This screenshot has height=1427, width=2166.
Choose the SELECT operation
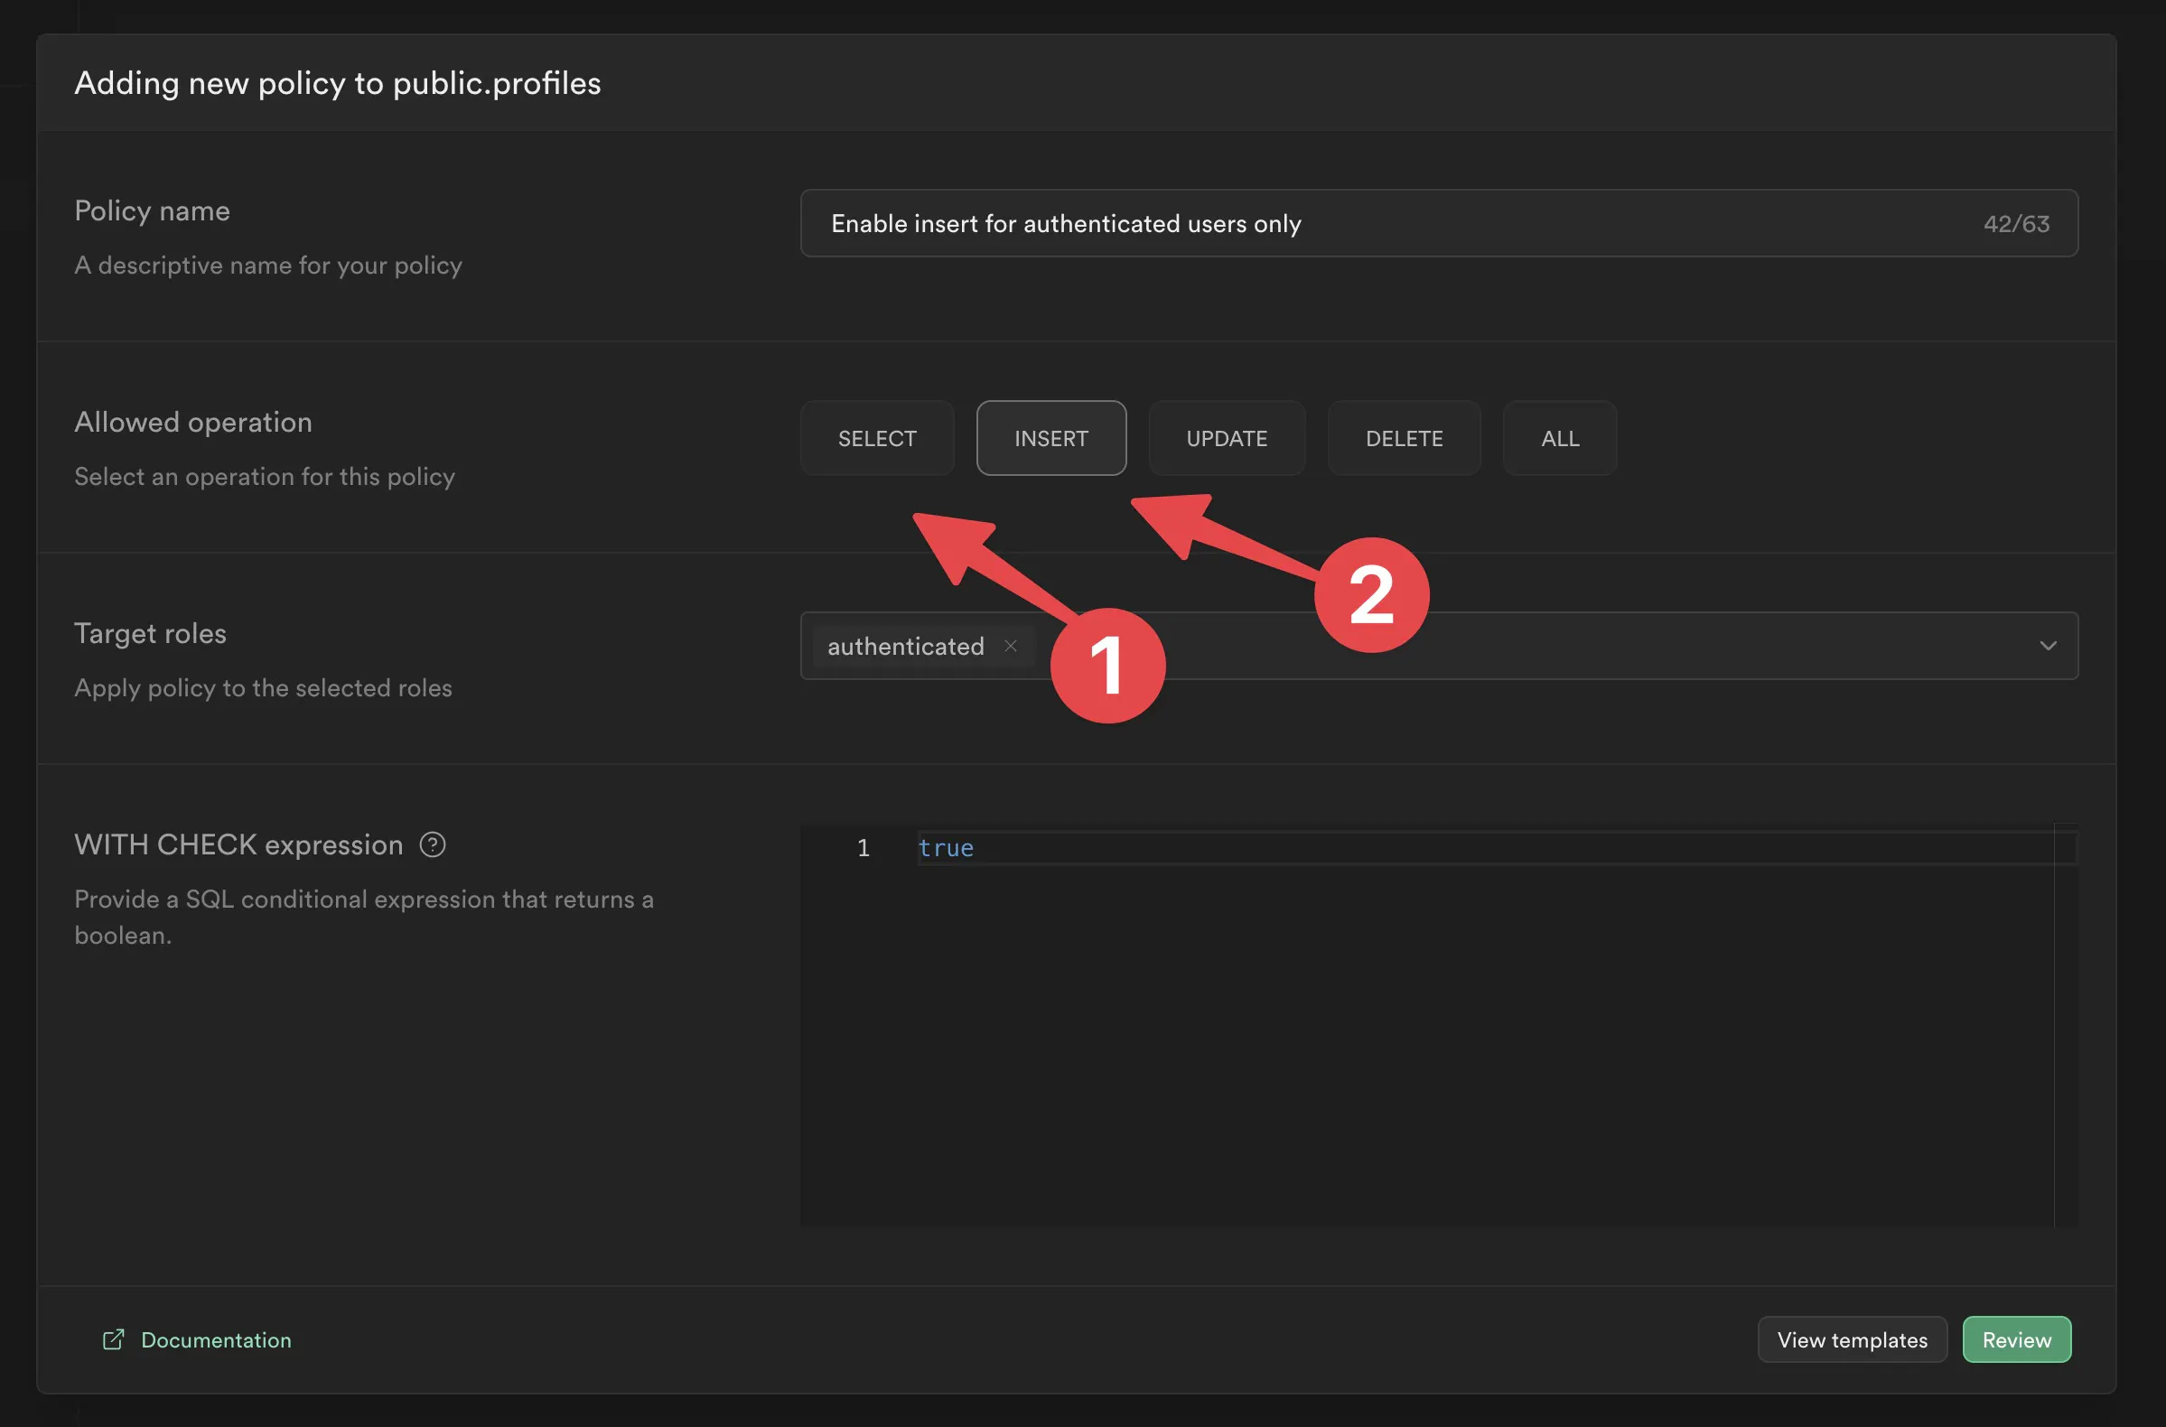[x=876, y=439]
